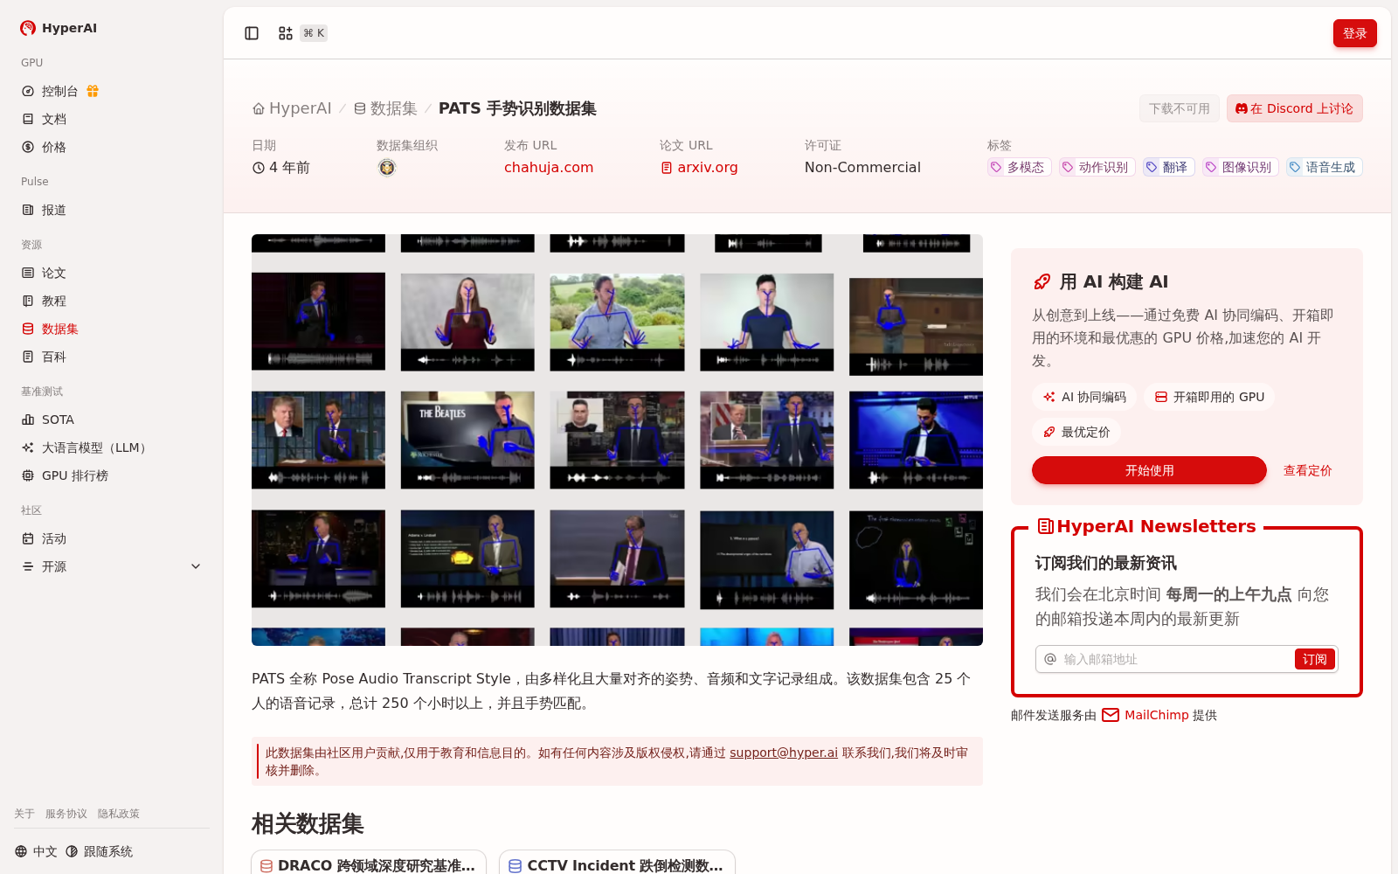
Task: Open 文档 in the sidebar
Action: point(112,119)
